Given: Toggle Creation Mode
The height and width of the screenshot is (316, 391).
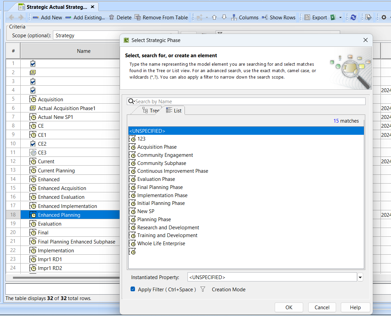Looking at the screenshot, I should [229, 290].
